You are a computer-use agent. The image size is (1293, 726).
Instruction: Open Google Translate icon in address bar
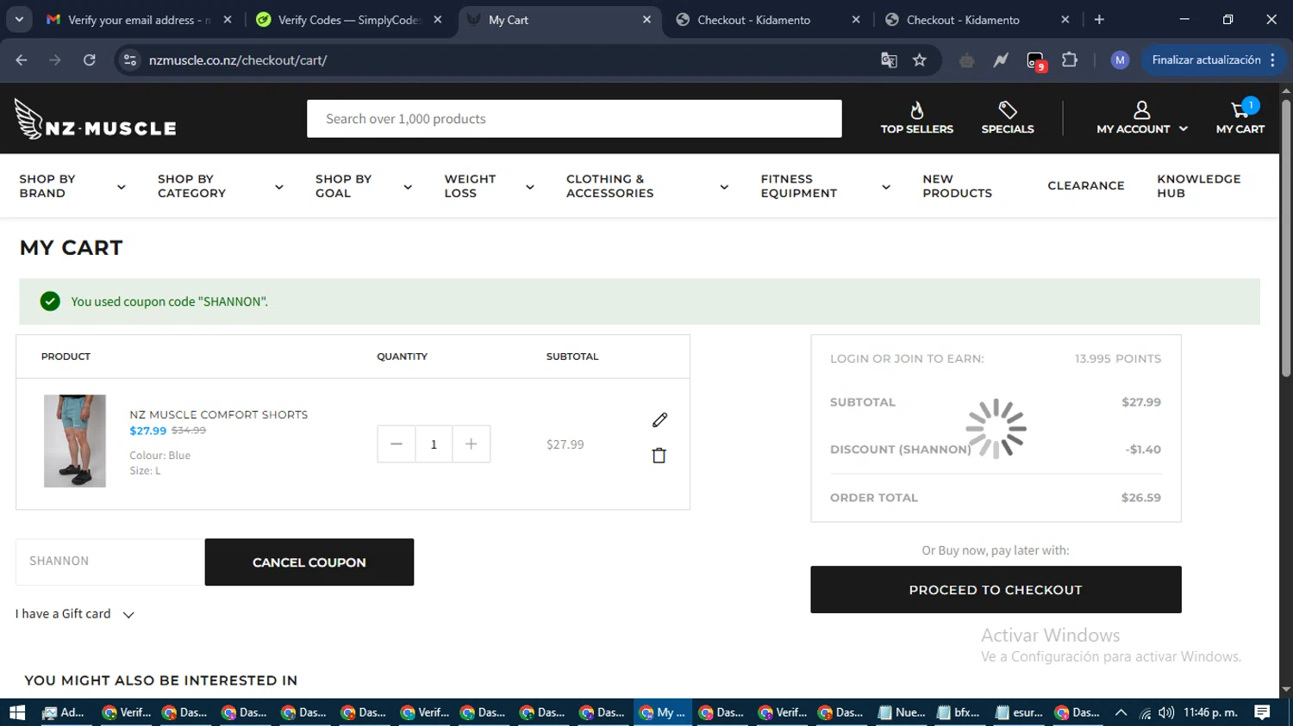[889, 60]
